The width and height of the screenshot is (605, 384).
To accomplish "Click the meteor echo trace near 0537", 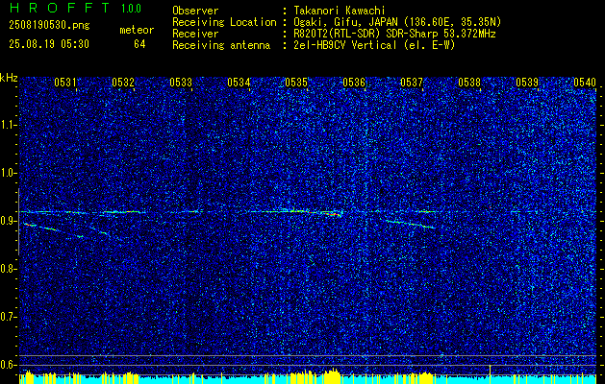I will point(411,224).
